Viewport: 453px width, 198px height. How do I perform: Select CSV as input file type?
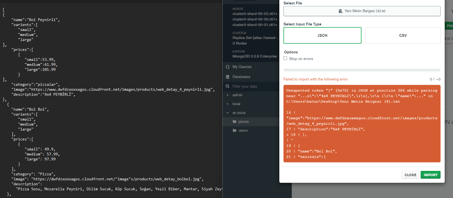403,35
